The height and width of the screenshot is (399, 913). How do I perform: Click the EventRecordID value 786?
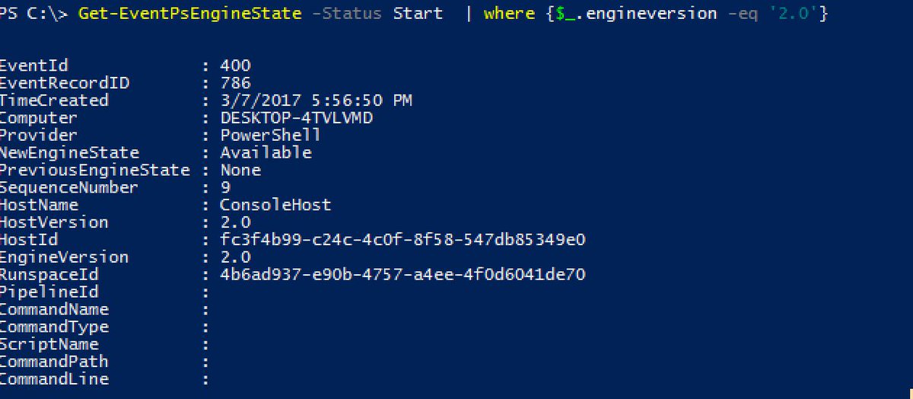(235, 84)
